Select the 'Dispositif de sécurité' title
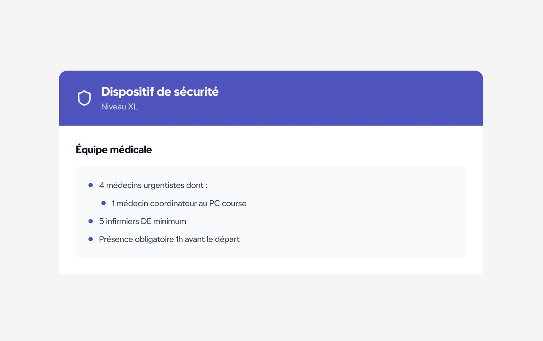543x341 pixels. [x=160, y=92]
